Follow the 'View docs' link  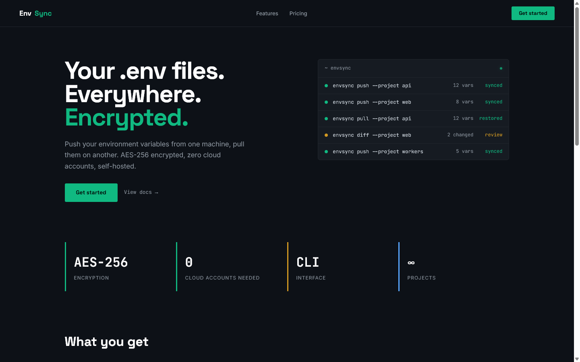141,192
